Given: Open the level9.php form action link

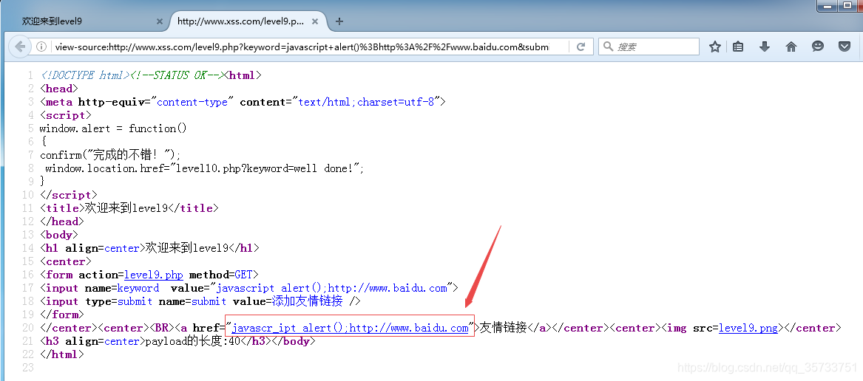Looking at the screenshot, I should click(154, 275).
